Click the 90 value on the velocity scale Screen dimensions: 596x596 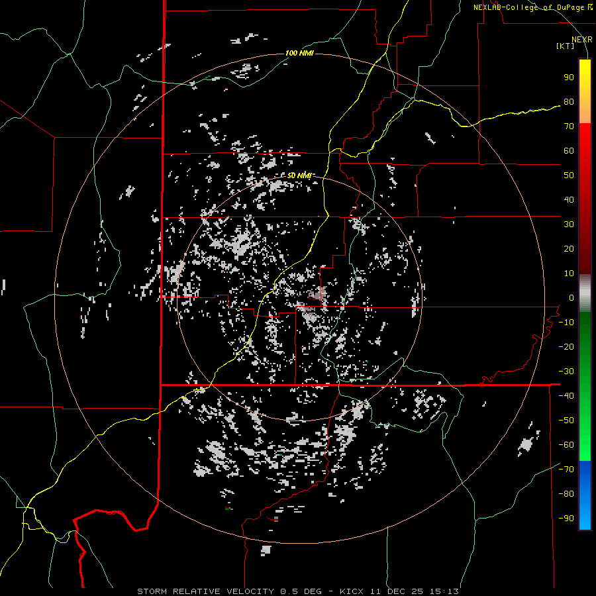click(x=569, y=77)
